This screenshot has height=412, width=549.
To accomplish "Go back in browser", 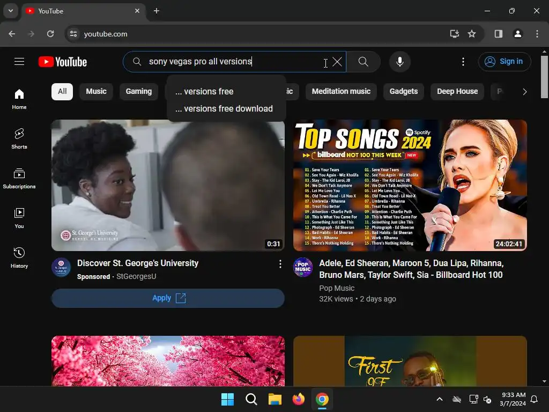I will click(x=12, y=34).
